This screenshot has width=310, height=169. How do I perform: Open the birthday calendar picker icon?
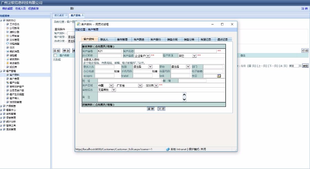(218, 76)
